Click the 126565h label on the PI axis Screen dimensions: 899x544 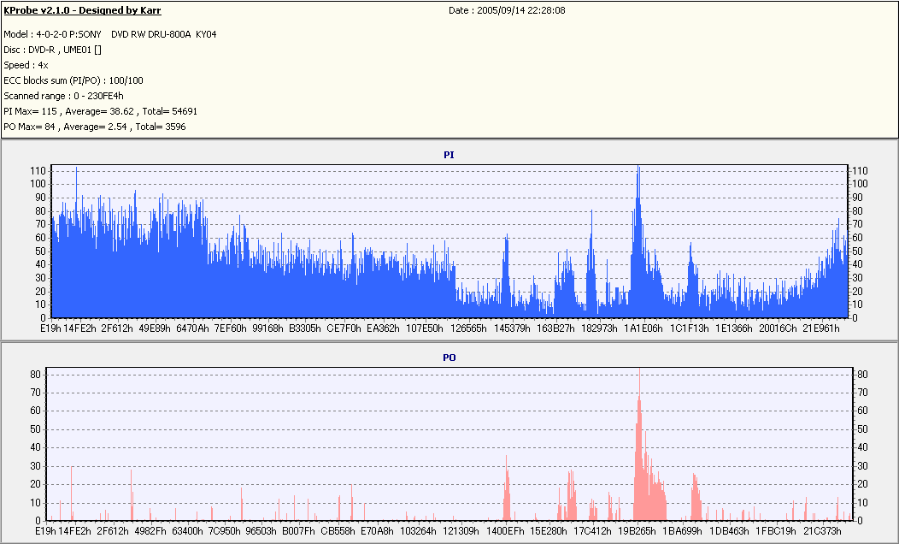click(468, 328)
